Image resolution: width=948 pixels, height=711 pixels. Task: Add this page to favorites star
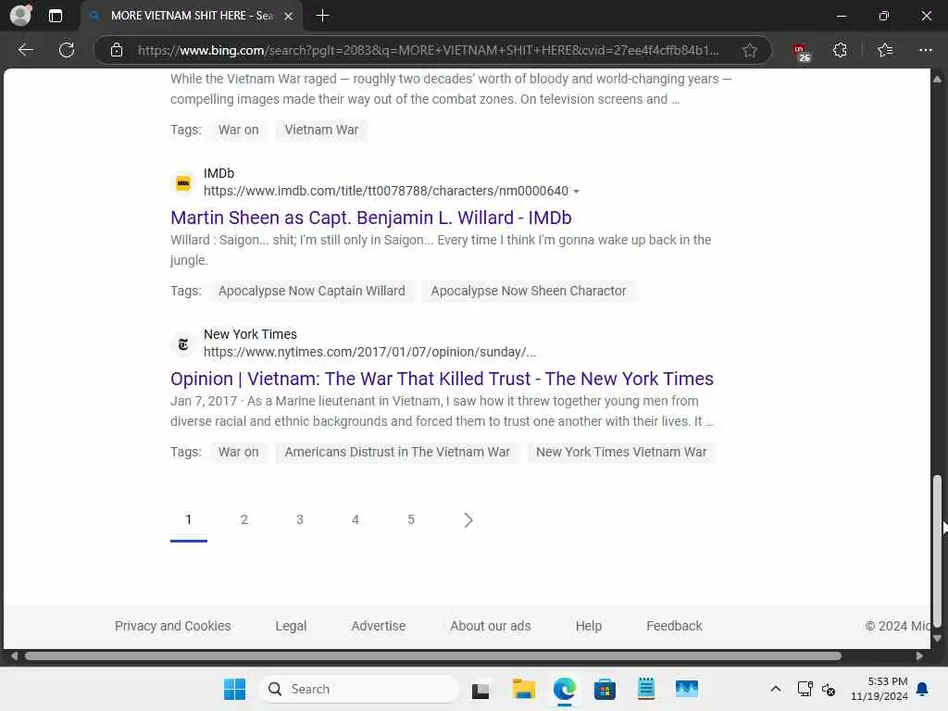pos(750,50)
